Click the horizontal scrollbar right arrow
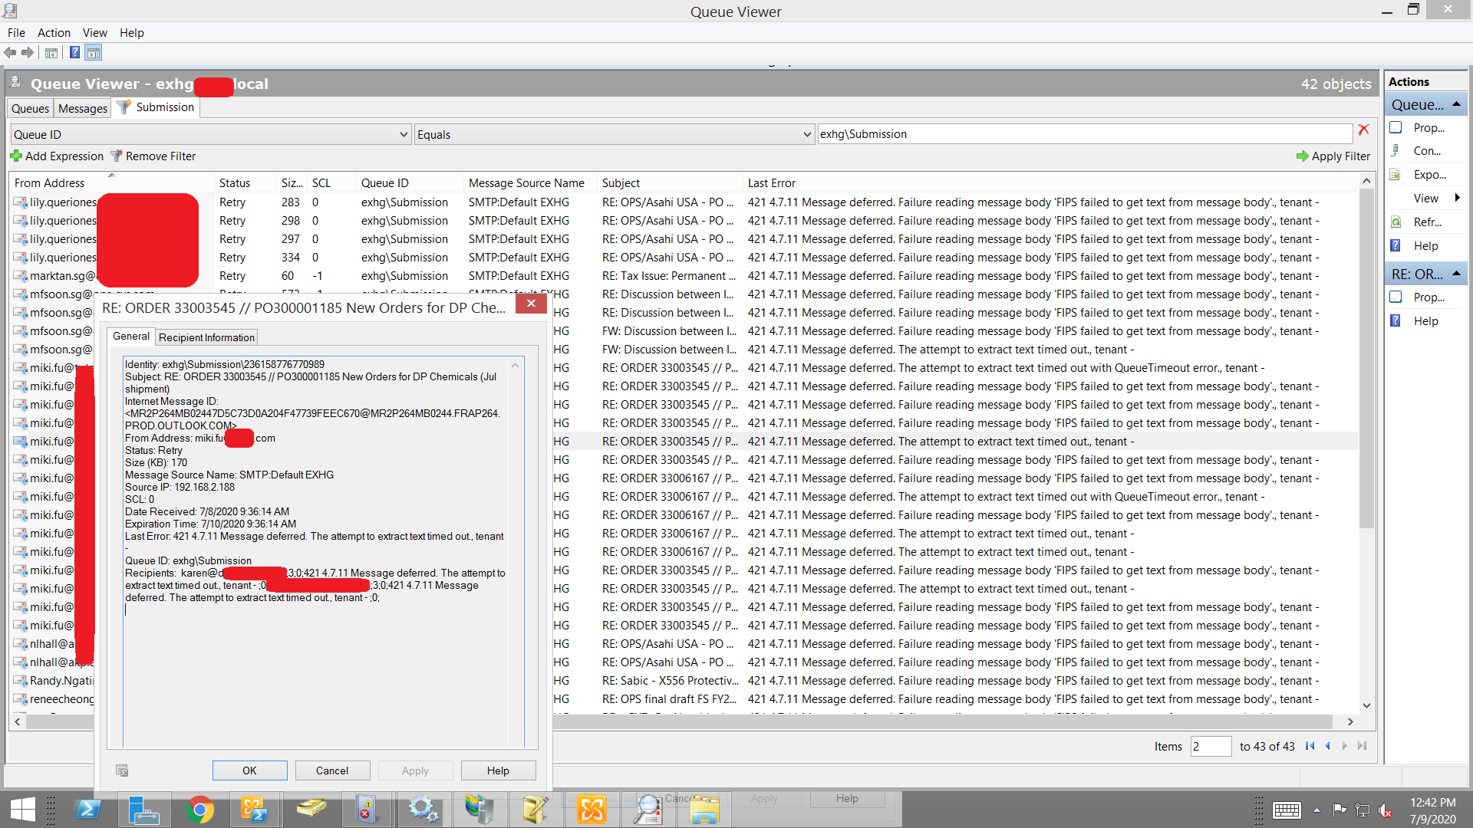Screen dimensions: 1473x828 tap(1350, 721)
